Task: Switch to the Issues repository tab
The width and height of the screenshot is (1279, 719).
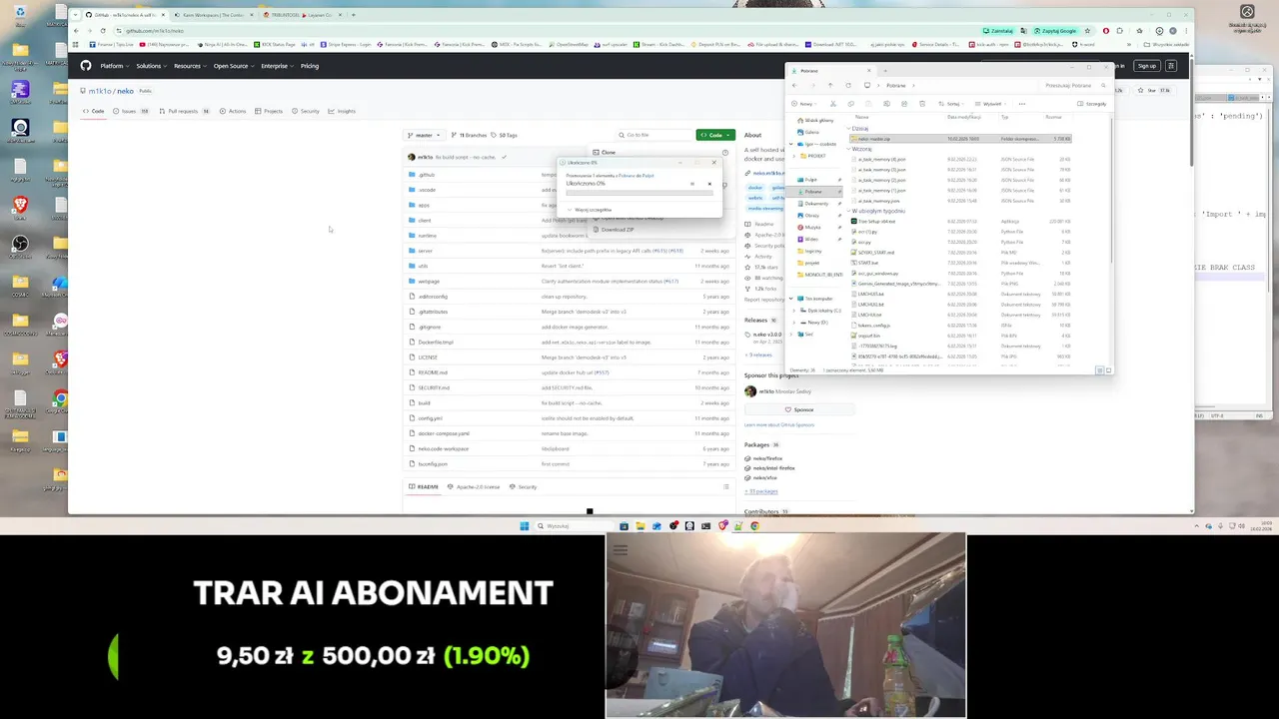Action: (x=133, y=111)
